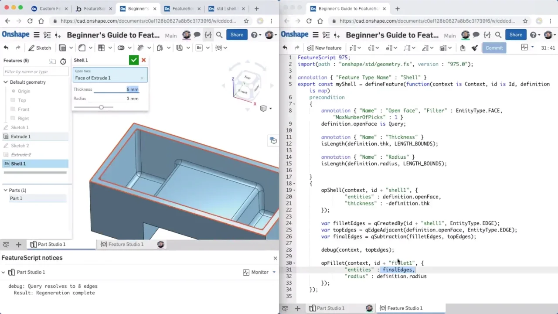Click the Radius slider handle in Shell dialog

(x=101, y=107)
